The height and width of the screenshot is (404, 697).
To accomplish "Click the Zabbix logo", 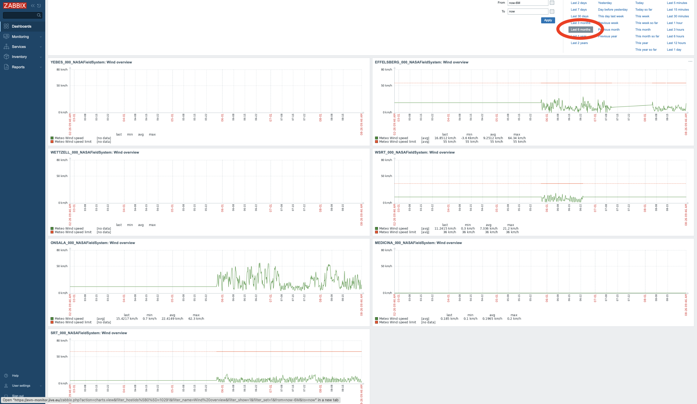I will [15, 5].
